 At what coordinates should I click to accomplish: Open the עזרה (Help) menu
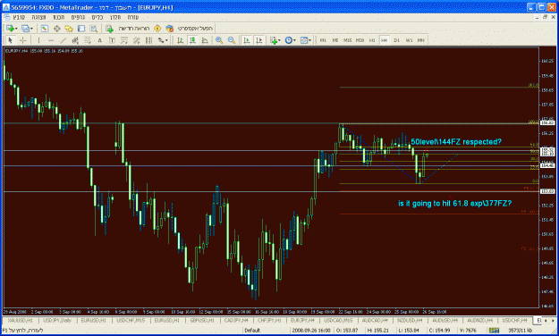133,17
